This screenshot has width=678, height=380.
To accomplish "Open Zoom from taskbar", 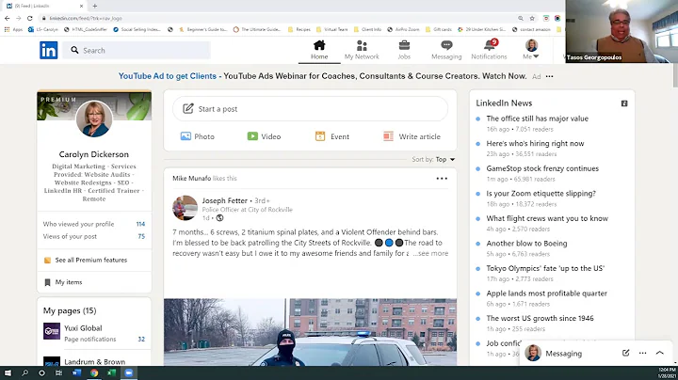I will click(128, 372).
